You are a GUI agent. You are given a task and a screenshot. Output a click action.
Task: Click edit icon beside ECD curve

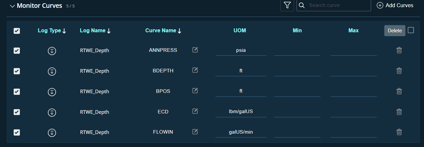point(195,111)
